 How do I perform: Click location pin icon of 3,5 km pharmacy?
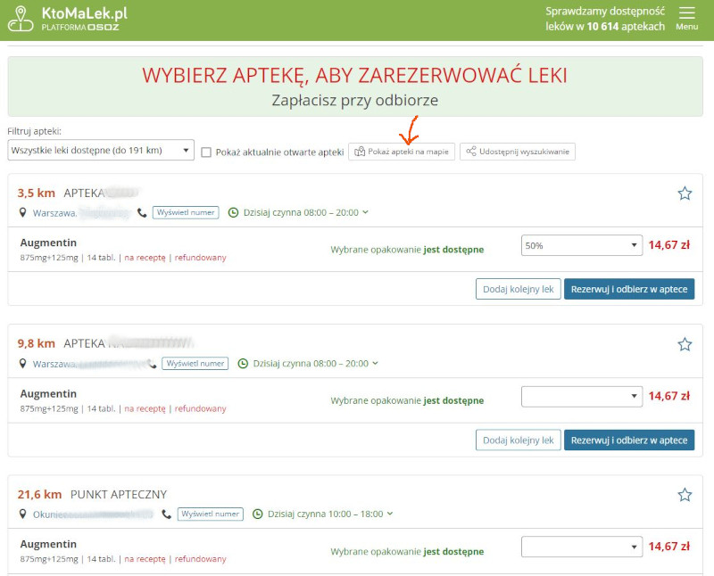[x=23, y=213]
